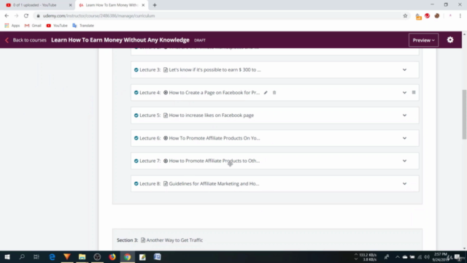Select 'Guidelines for Affiliate Marketing' title
This screenshot has height=263, width=467.
pos(214,183)
